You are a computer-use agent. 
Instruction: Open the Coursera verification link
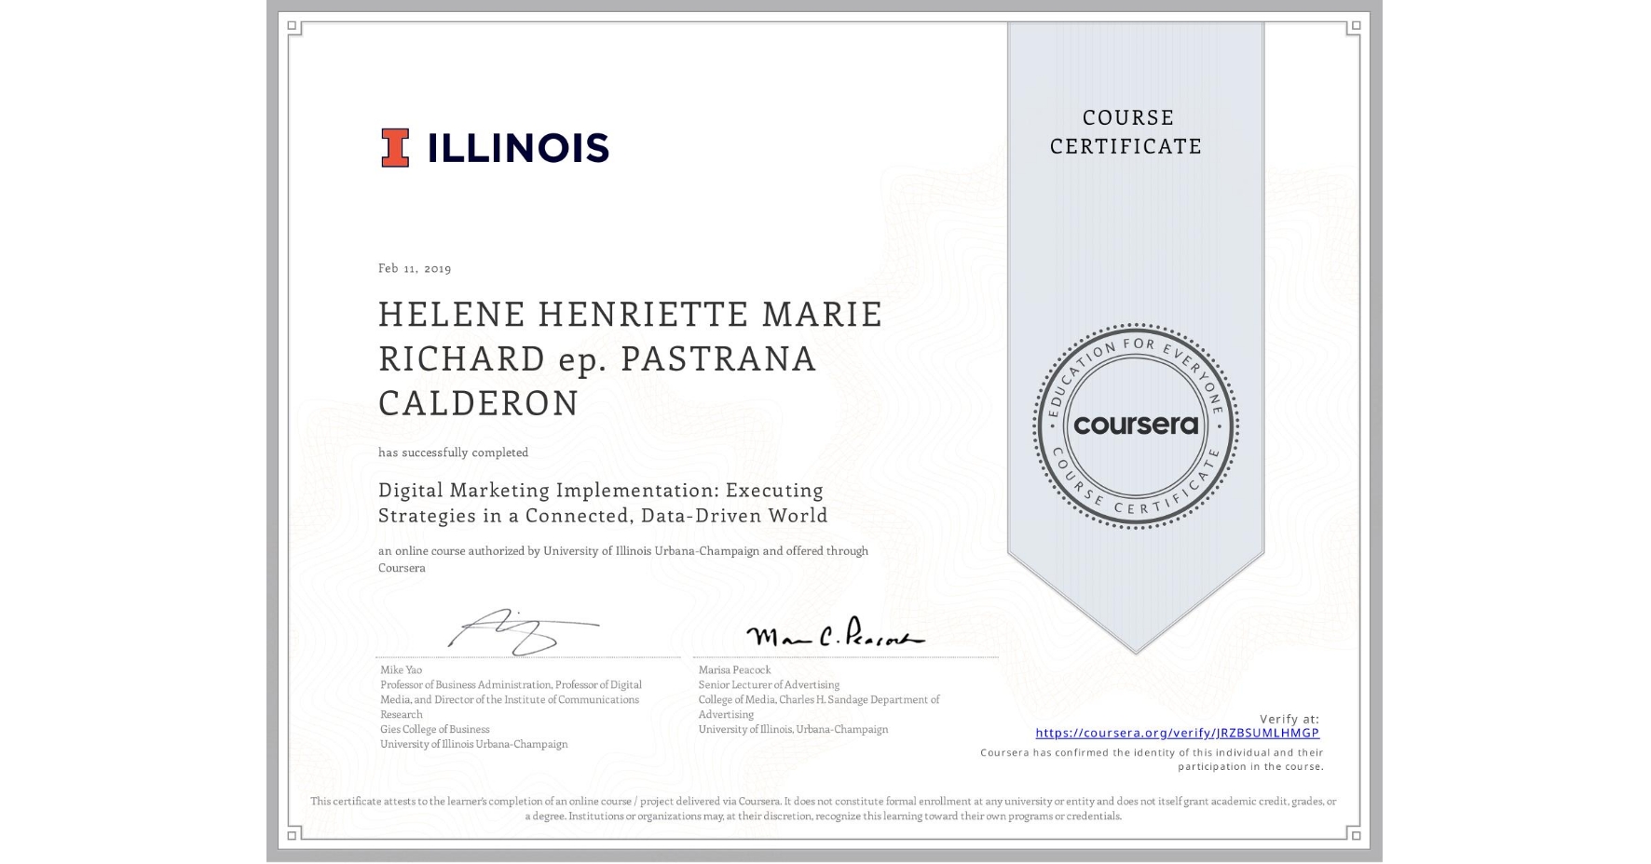tap(1178, 733)
